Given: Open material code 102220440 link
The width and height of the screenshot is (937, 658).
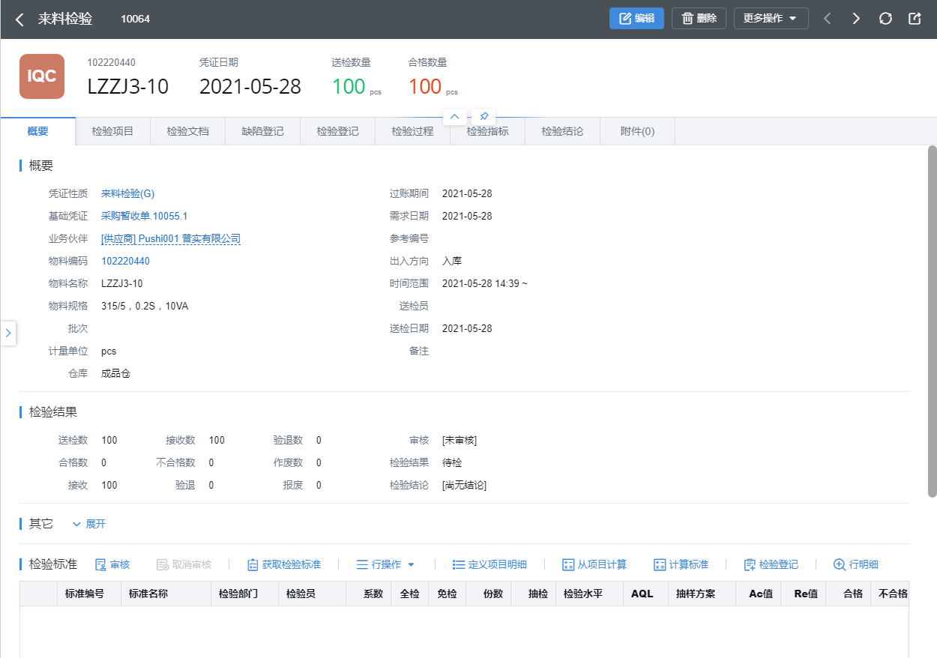Looking at the screenshot, I should [125, 261].
